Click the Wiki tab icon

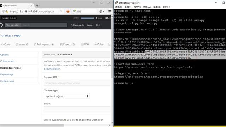82,44
